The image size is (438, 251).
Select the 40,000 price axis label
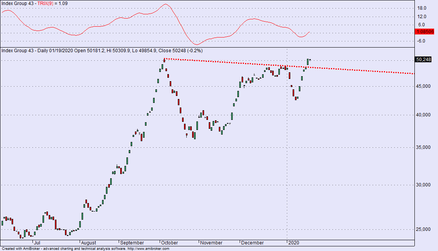point(423,114)
